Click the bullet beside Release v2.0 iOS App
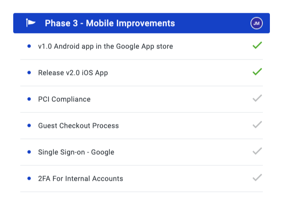The width and height of the screenshot is (284, 209). coord(29,73)
